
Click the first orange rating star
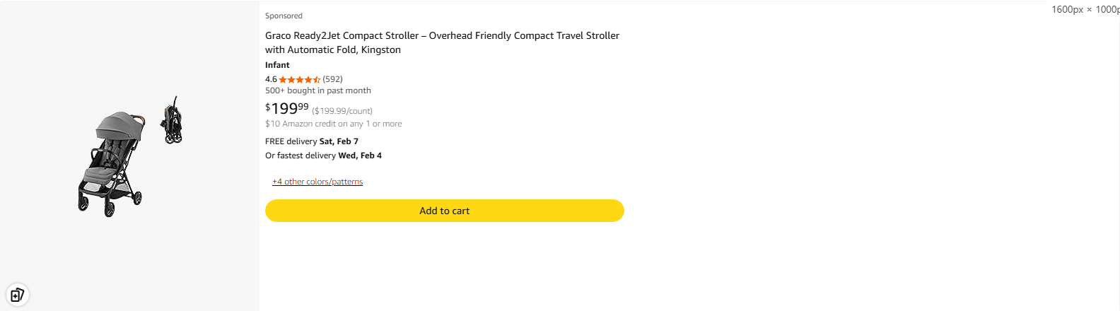click(283, 80)
